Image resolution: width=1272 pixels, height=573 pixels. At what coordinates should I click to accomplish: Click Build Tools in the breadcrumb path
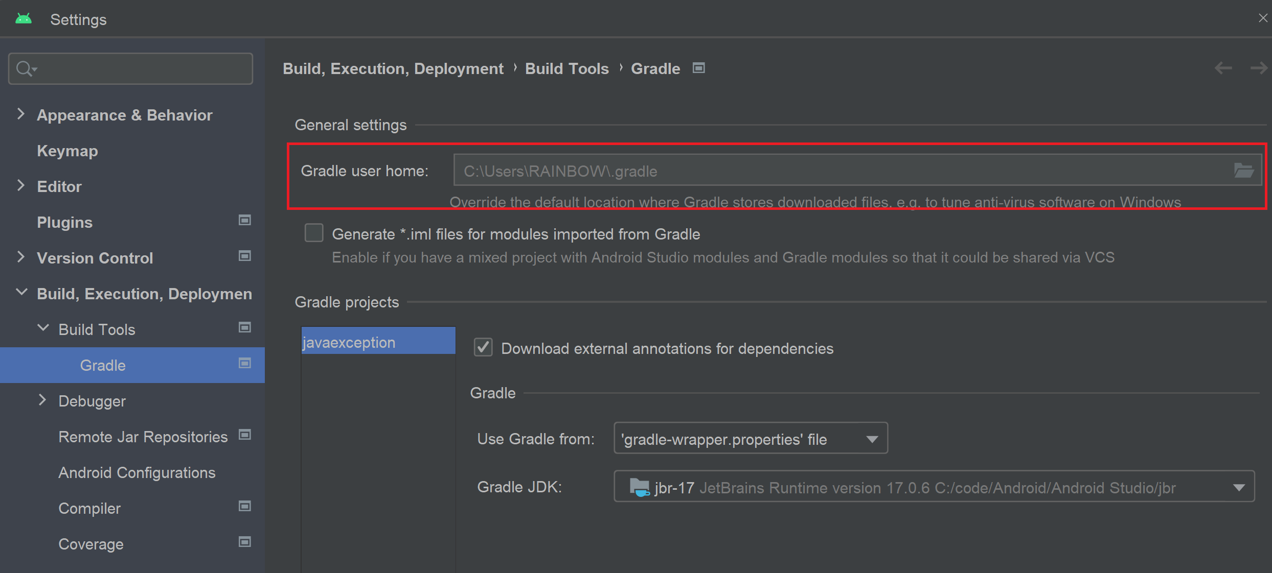566,68
